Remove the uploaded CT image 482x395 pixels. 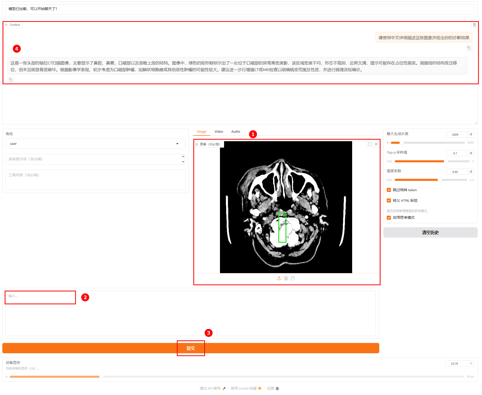(376, 144)
